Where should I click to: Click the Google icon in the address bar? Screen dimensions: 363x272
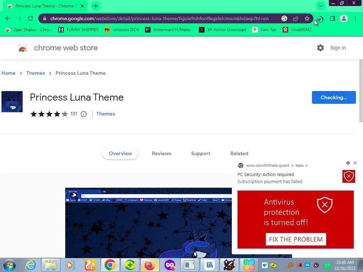pos(284,18)
